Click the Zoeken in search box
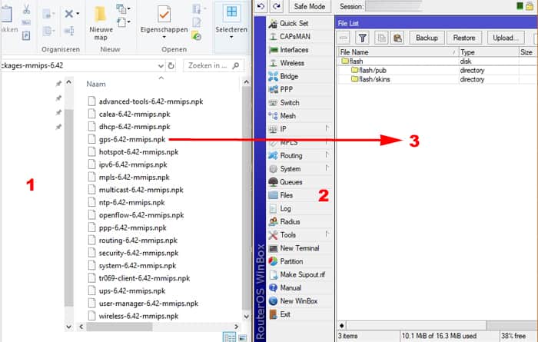 [x=214, y=65]
